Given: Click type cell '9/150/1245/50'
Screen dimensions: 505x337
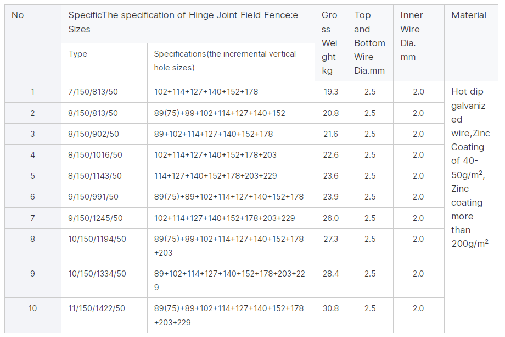Looking at the screenshot, I should [104, 218].
